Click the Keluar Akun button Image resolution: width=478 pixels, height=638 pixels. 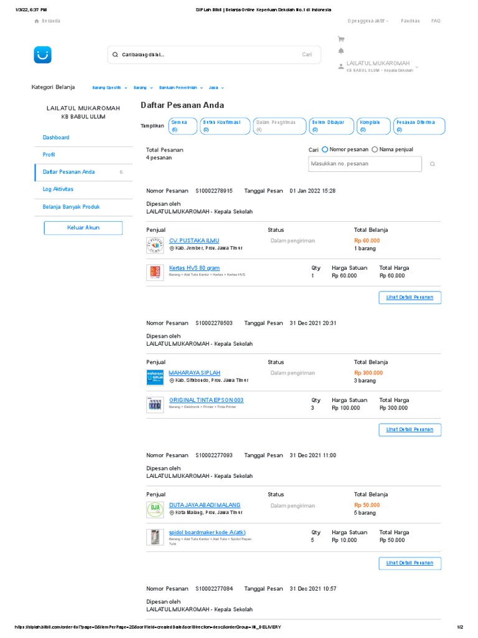point(83,227)
